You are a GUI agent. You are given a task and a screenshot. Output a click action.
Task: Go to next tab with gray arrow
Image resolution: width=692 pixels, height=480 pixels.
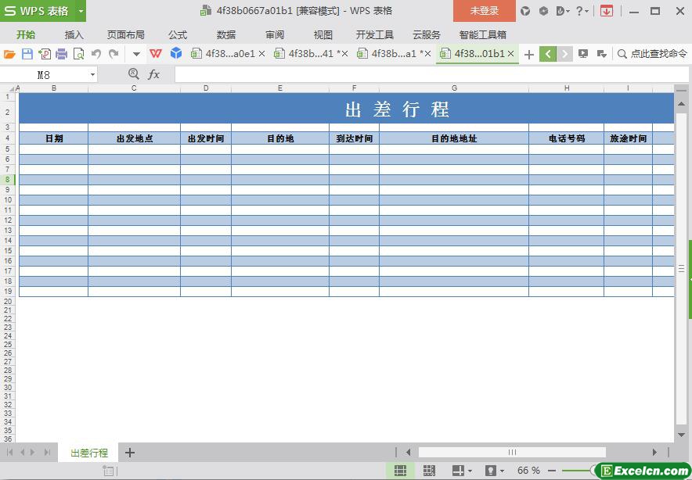564,54
